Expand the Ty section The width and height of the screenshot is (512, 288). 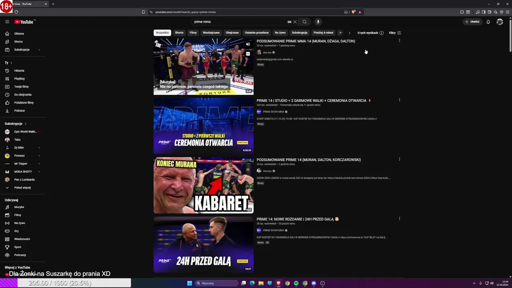pos(8,63)
